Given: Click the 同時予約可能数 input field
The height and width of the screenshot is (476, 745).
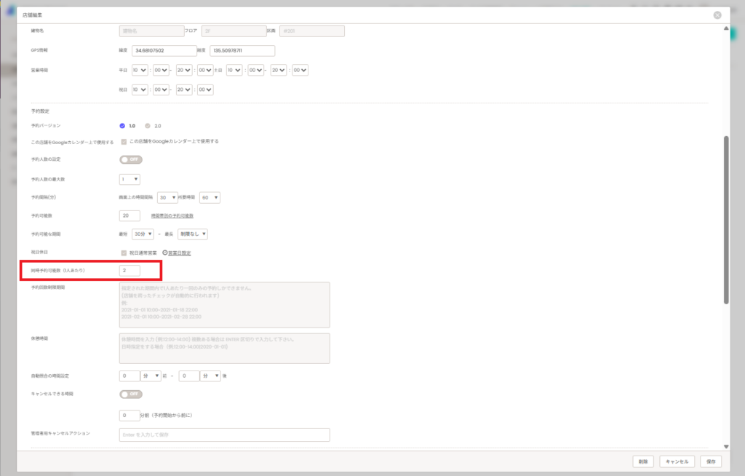Looking at the screenshot, I should [139, 271].
